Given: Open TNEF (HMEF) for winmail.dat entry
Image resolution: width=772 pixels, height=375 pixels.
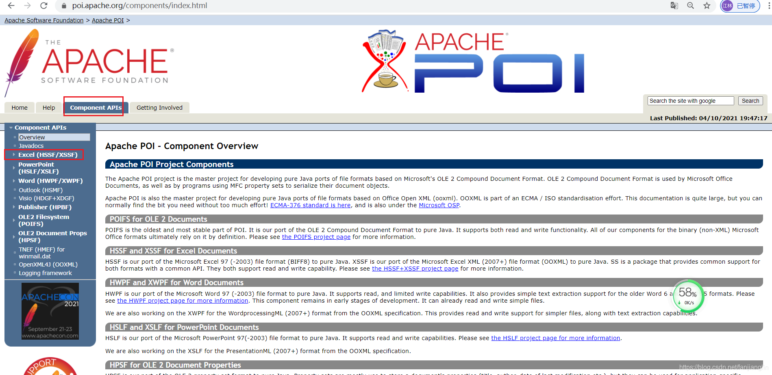Looking at the screenshot, I should pos(41,253).
